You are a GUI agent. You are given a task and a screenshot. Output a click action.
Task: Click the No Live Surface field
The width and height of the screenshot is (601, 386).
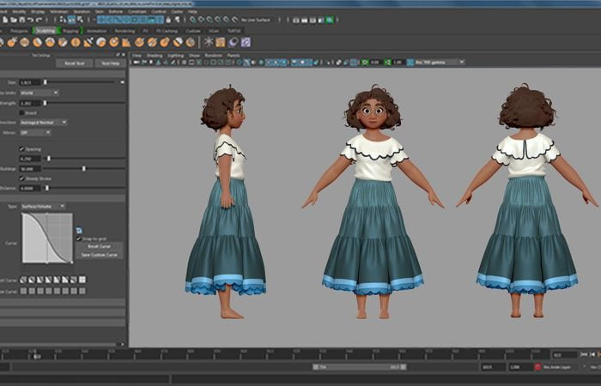(x=256, y=20)
